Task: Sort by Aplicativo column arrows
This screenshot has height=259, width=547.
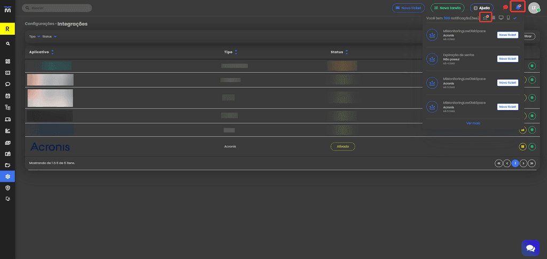Action: click(53, 52)
